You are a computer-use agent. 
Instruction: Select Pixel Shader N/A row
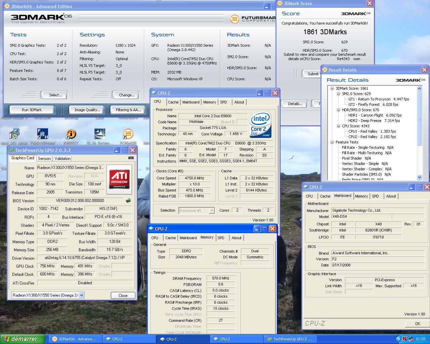point(356,158)
